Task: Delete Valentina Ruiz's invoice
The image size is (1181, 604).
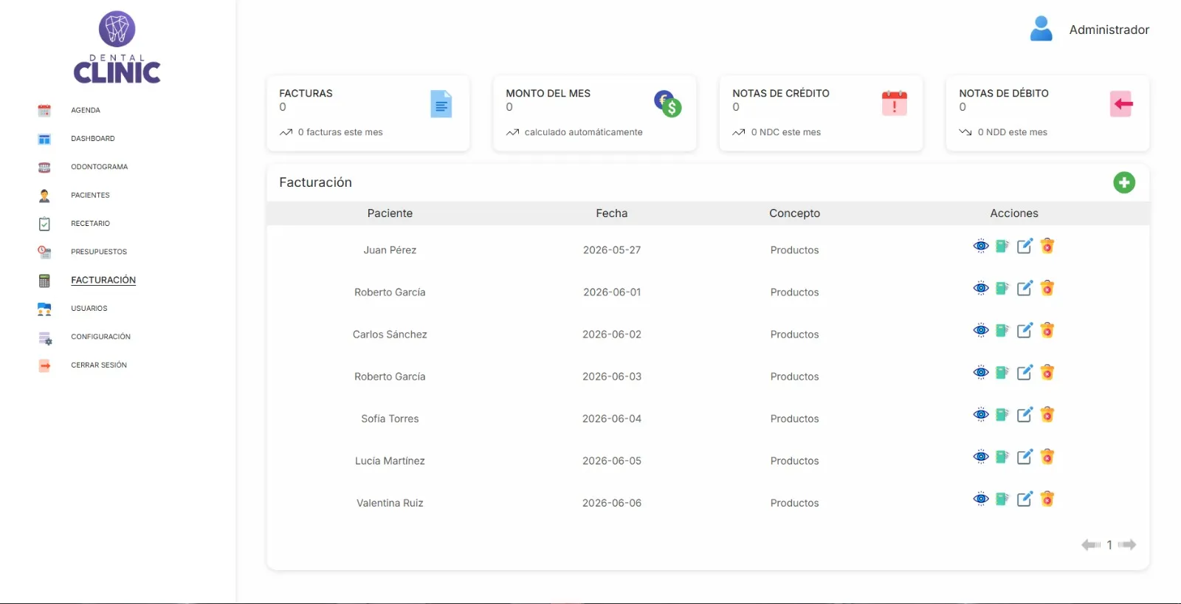Action: 1047,498
